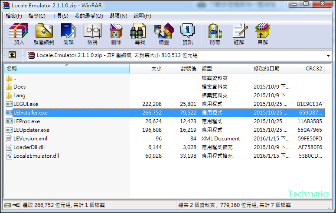Click the LEInstaller.exe file icon

coord(9,113)
